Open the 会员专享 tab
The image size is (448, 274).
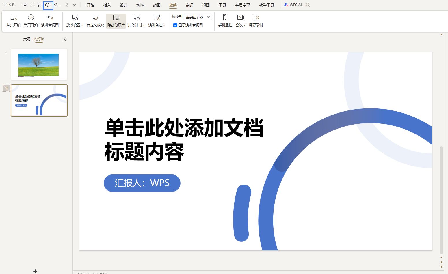tap(243, 5)
